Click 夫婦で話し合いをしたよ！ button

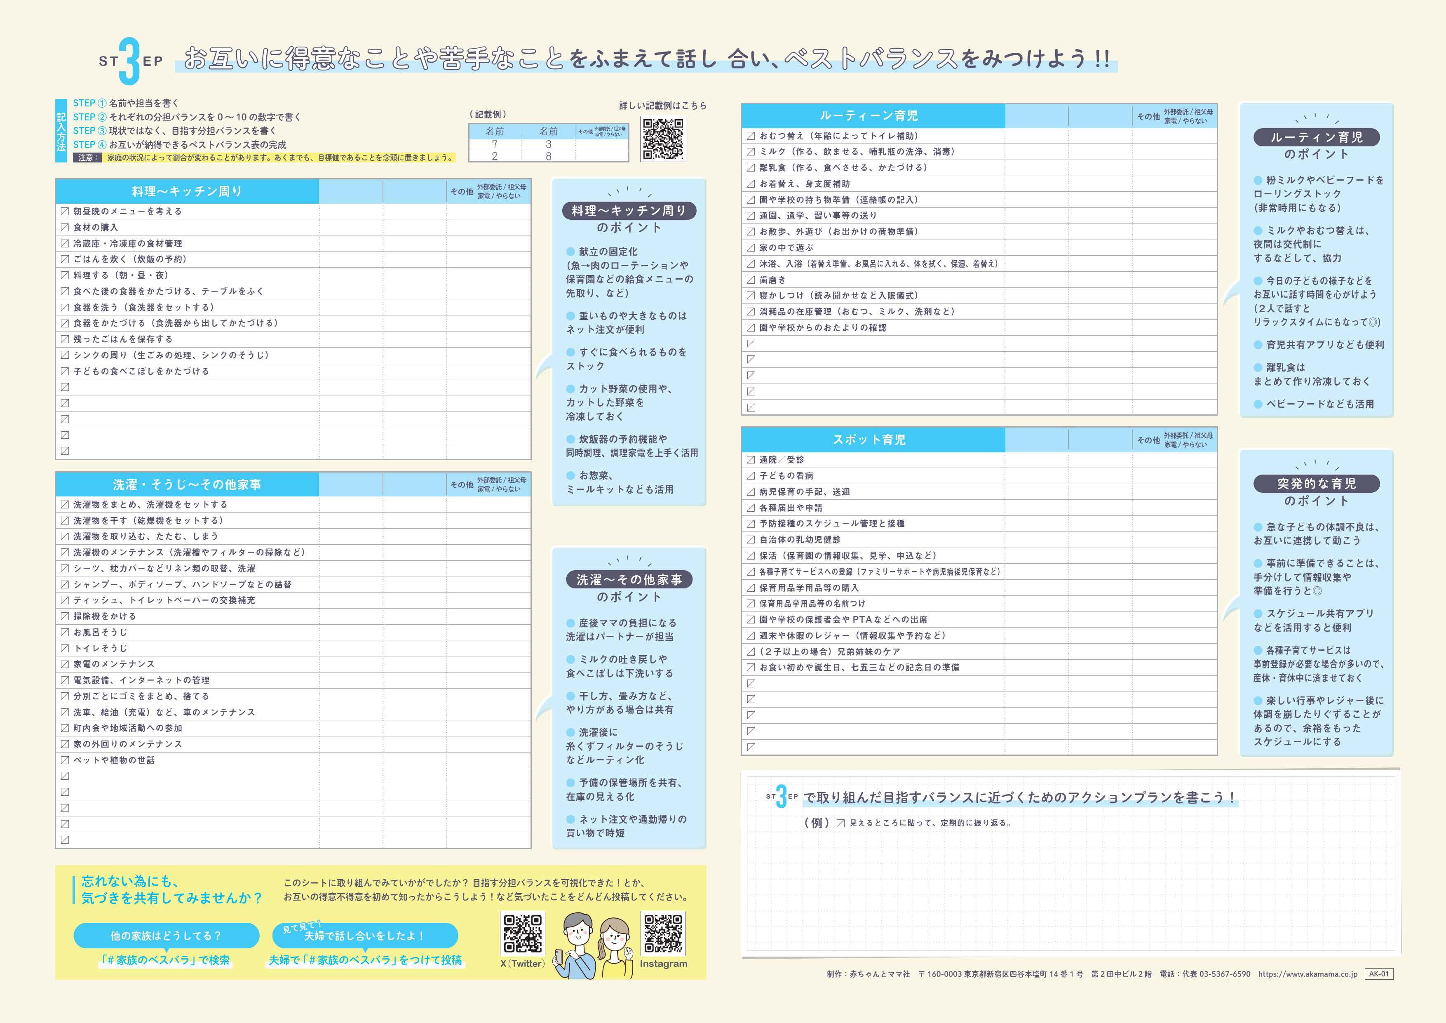tap(365, 936)
